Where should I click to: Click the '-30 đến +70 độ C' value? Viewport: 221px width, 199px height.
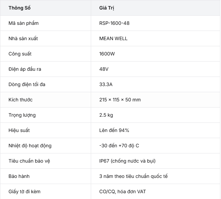(x=119, y=146)
